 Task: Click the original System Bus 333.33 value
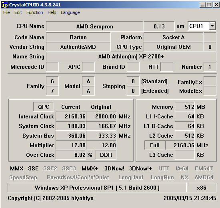click(101, 136)
